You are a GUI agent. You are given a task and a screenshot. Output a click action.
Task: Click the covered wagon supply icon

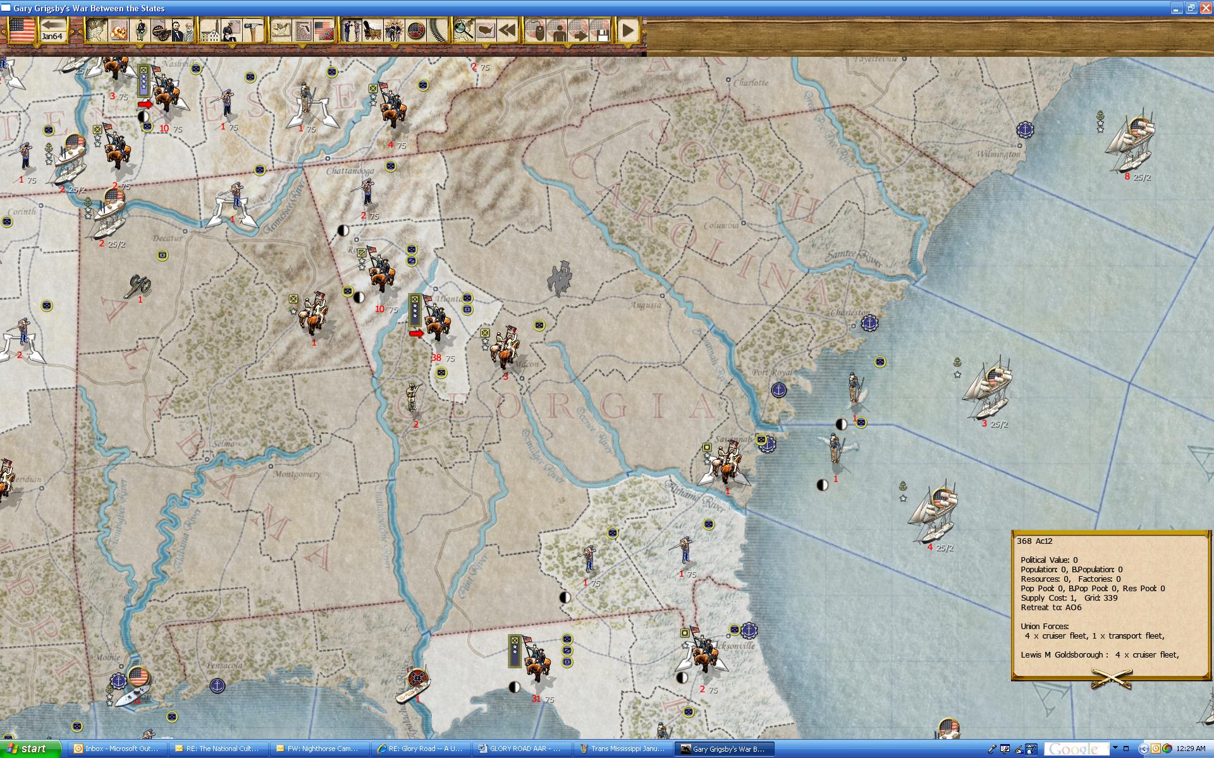(x=373, y=30)
